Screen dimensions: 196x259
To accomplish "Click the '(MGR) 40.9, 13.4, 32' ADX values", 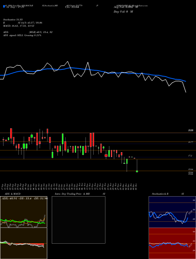I will 41,32.
